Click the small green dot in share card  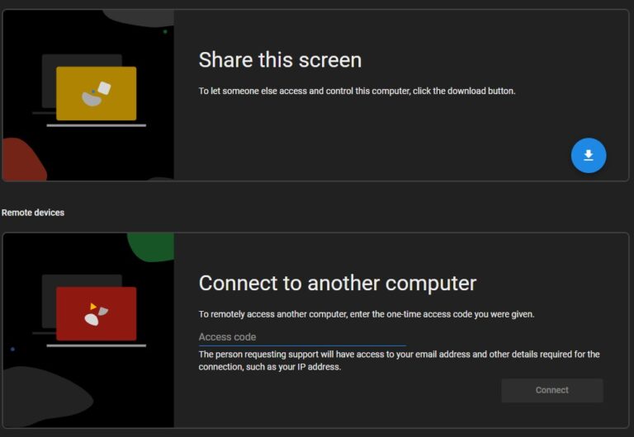tap(165, 31)
